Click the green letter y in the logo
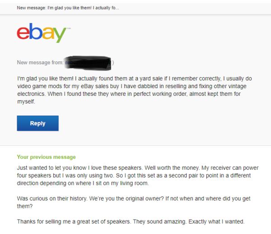This screenshot has height=234, width=271. [x=60, y=35]
